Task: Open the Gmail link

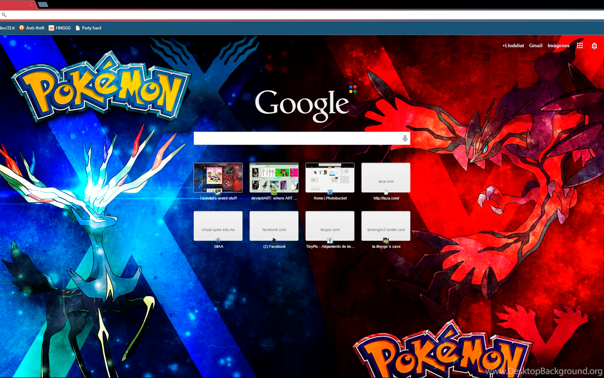Action: tap(536, 46)
